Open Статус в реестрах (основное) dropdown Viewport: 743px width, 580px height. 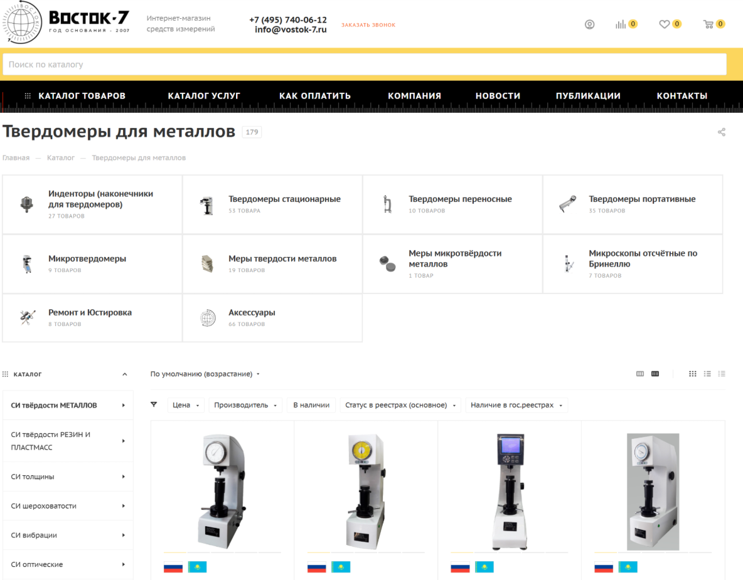(x=400, y=405)
